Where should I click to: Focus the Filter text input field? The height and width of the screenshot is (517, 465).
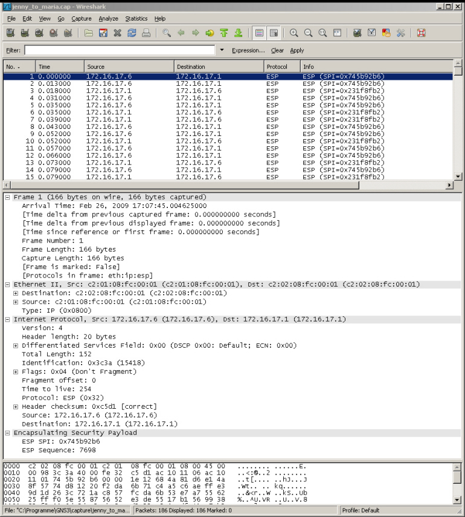[x=120, y=50]
